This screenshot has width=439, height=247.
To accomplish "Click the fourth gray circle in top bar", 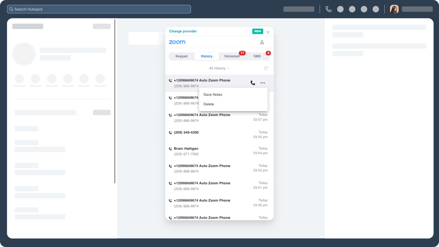I will (376, 9).
